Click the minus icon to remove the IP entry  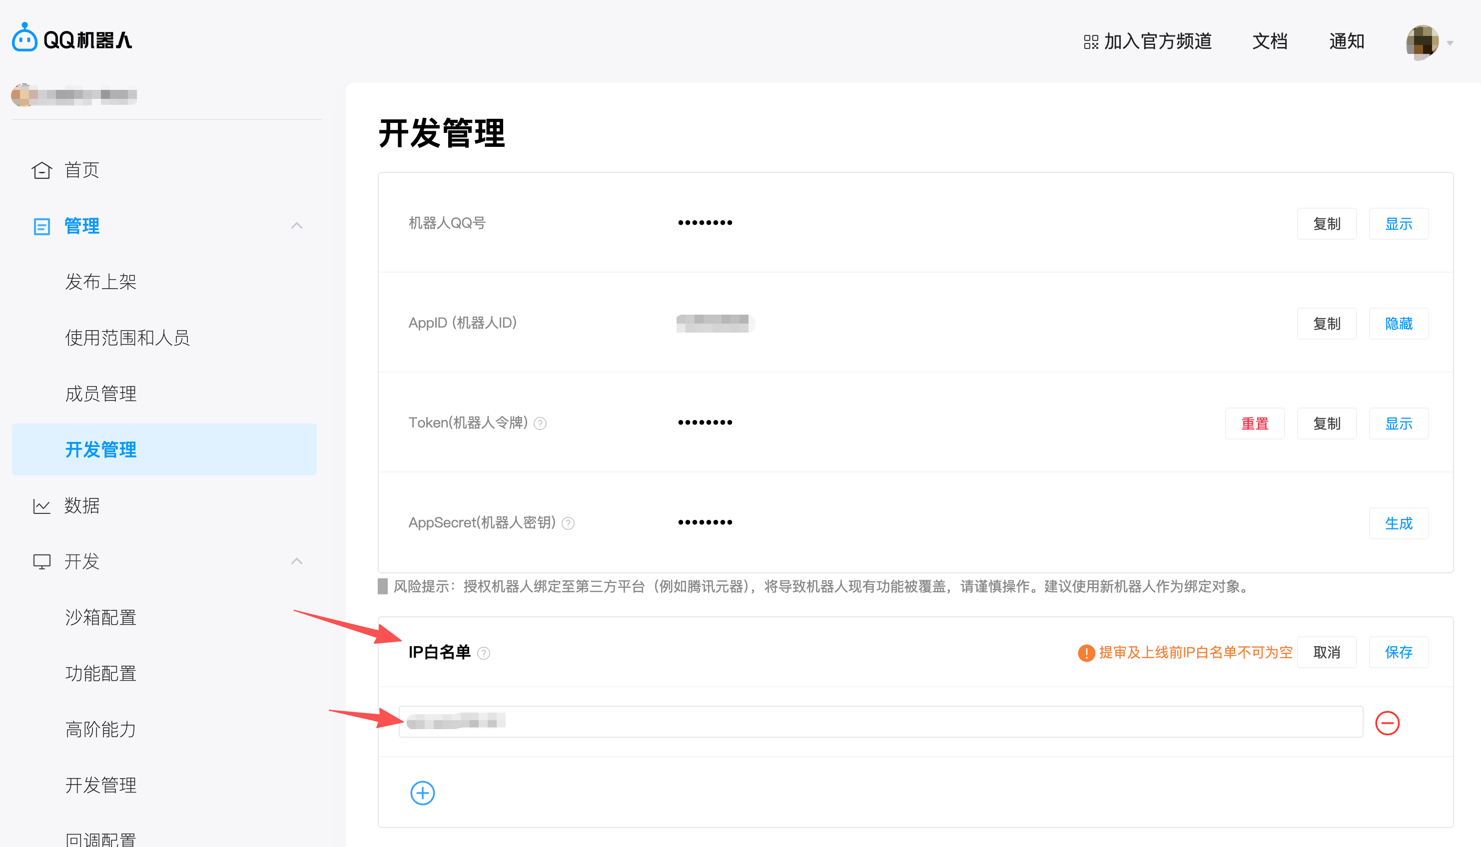tap(1388, 723)
